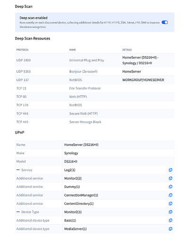Collapse the Service rows

tap(18, 170)
